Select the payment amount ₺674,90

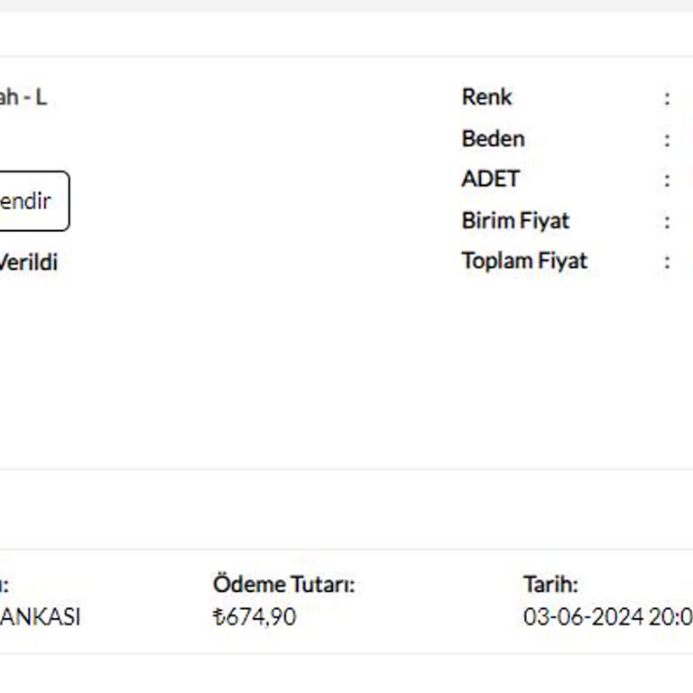[254, 617]
